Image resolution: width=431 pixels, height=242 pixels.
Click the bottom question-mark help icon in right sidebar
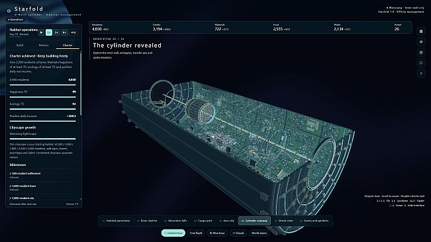[421, 73]
